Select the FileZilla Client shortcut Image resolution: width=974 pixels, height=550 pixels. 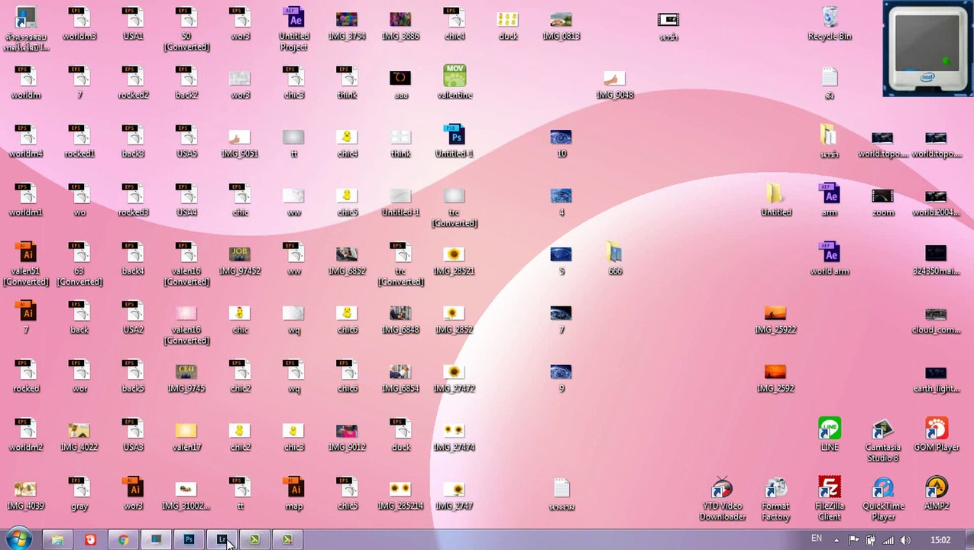point(830,498)
